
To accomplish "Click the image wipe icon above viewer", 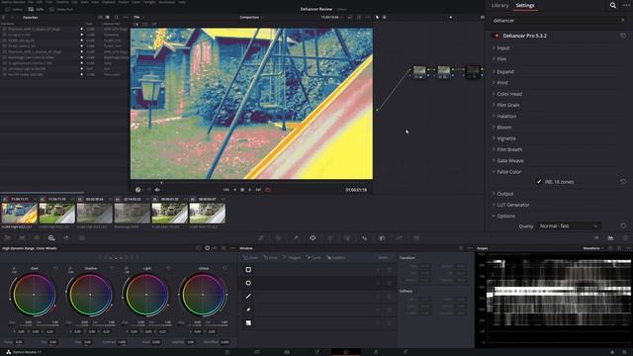I will 136,24.
